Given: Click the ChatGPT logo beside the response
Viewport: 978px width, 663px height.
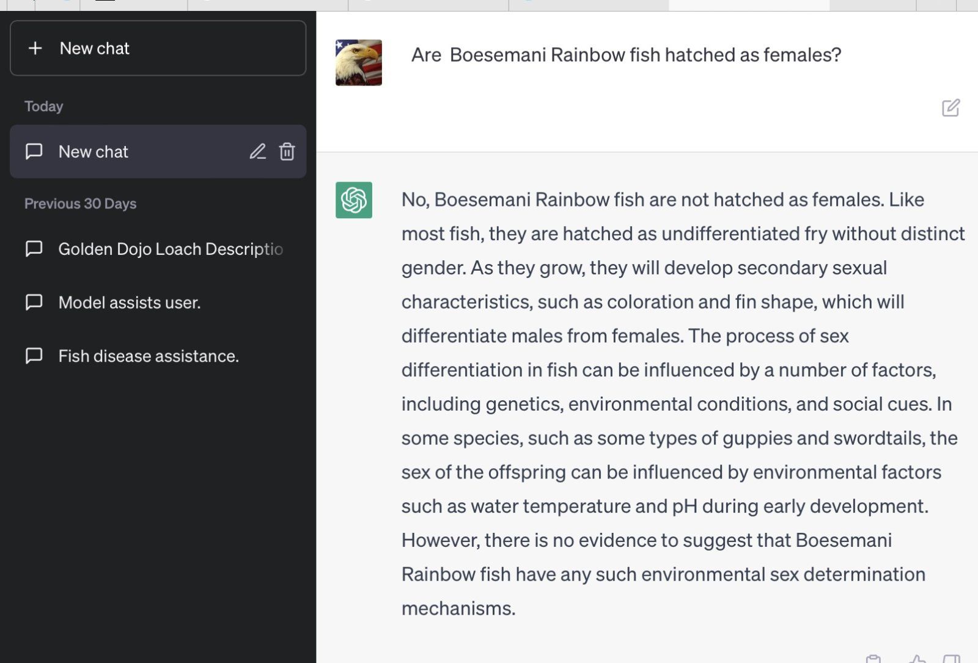Looking at the screenshot, I should (x=354, y=200).
